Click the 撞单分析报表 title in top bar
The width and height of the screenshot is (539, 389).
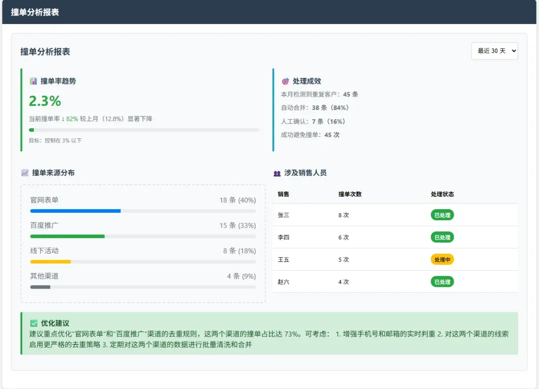coord(35,12)
